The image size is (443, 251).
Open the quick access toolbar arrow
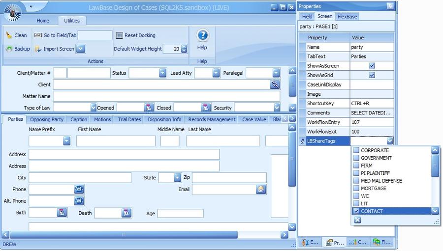click(x=31, y=6)
